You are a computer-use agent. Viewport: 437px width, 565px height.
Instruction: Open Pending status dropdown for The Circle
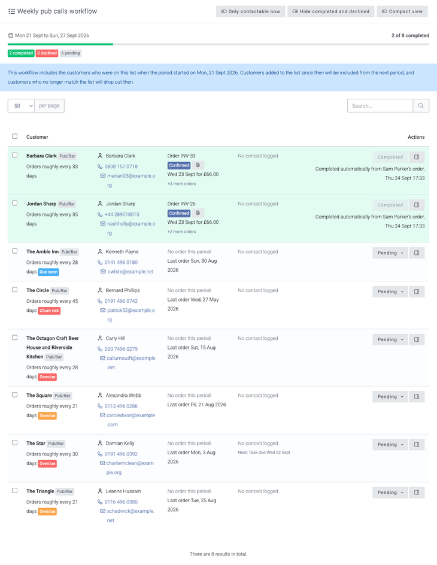390,291
